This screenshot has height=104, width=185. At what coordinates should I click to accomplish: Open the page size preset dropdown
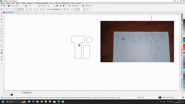pos(15,9)
